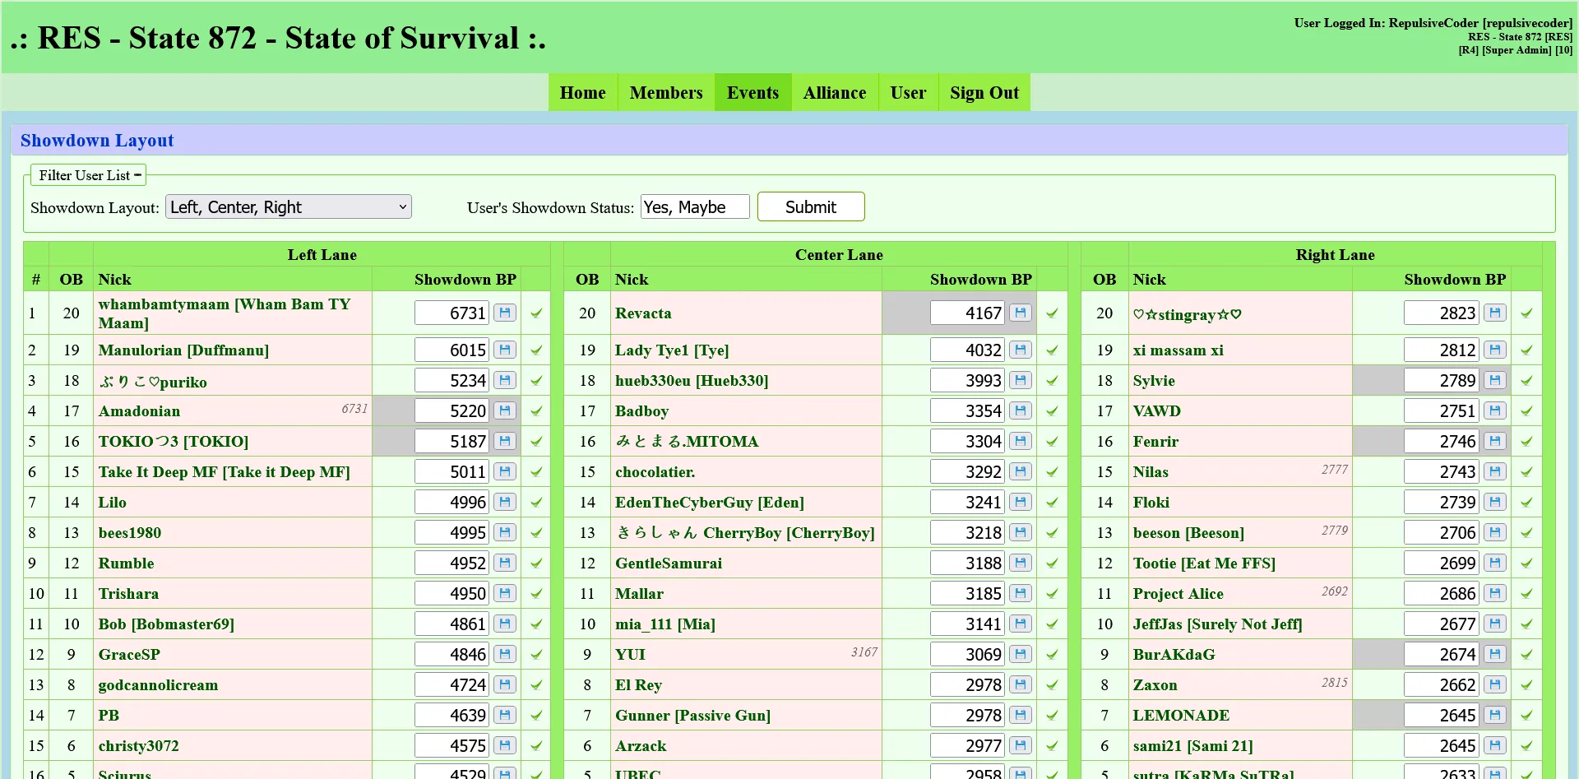Click the checkmark icon for Mallar row
Screen dimensions: 1579x779
[1052, 594]
